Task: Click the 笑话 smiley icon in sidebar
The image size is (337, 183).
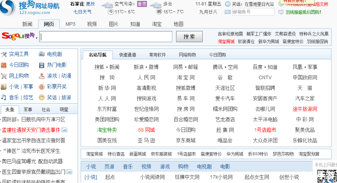Action: point(41,97)
